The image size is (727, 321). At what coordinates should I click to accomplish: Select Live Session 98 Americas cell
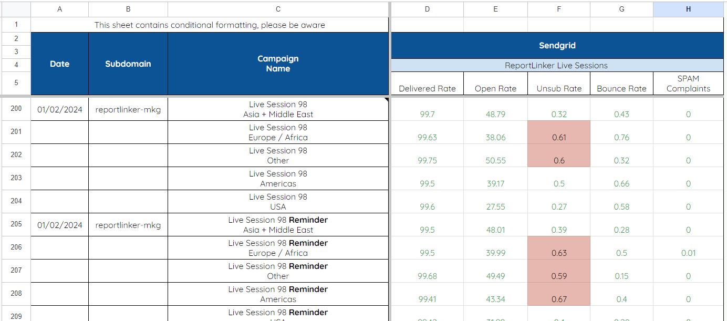pos(278,179)
